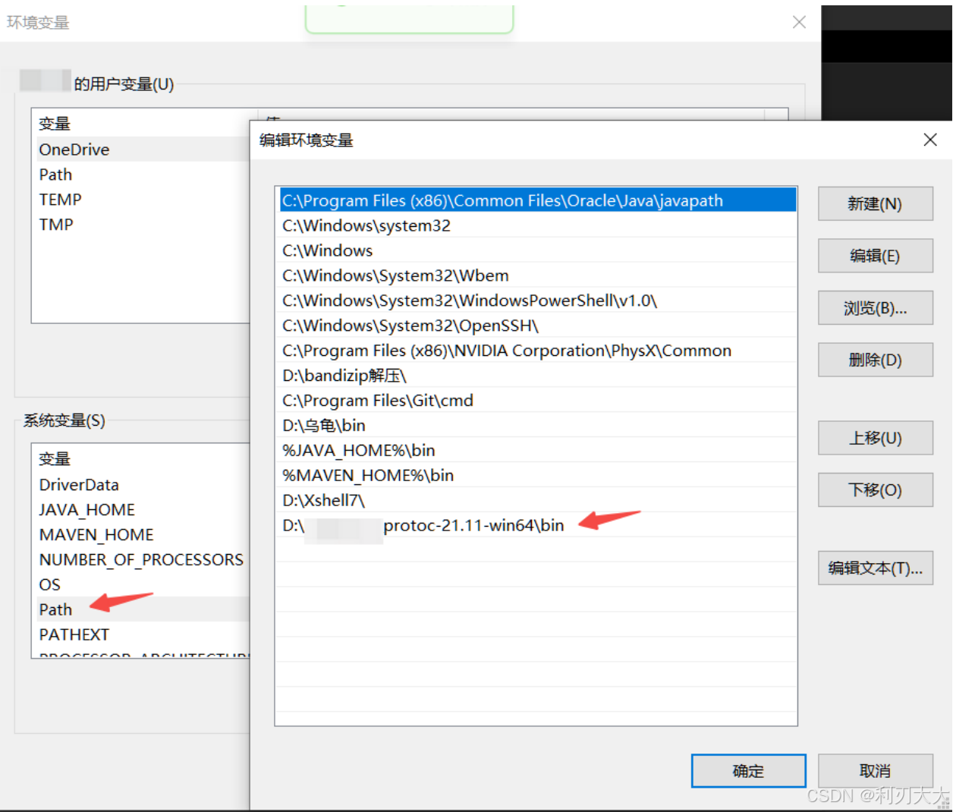Select NVIDIA Corporation PhysX Common entry
The image size is (953, 812).
[x=538, y=351]
